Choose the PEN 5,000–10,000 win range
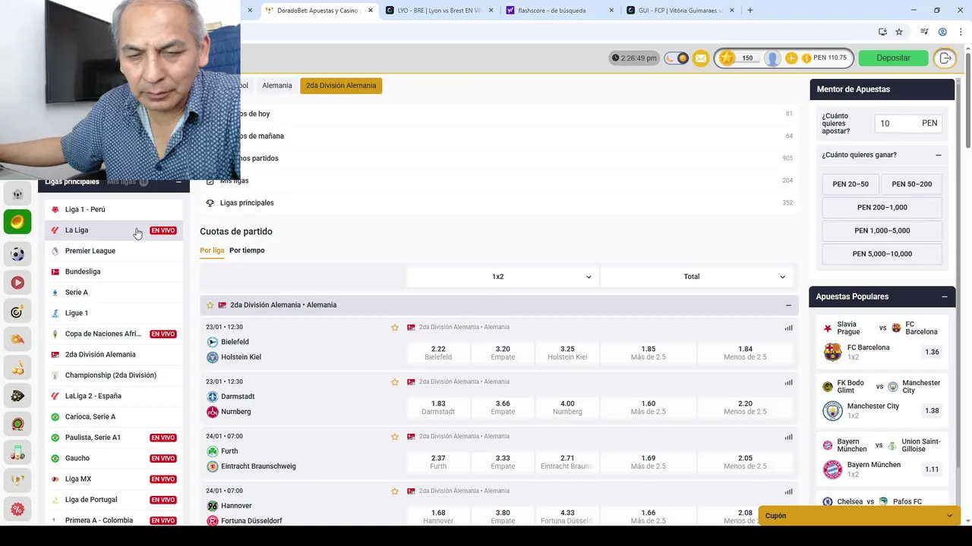This screenshot has width=972, height=546. (882, 254)
